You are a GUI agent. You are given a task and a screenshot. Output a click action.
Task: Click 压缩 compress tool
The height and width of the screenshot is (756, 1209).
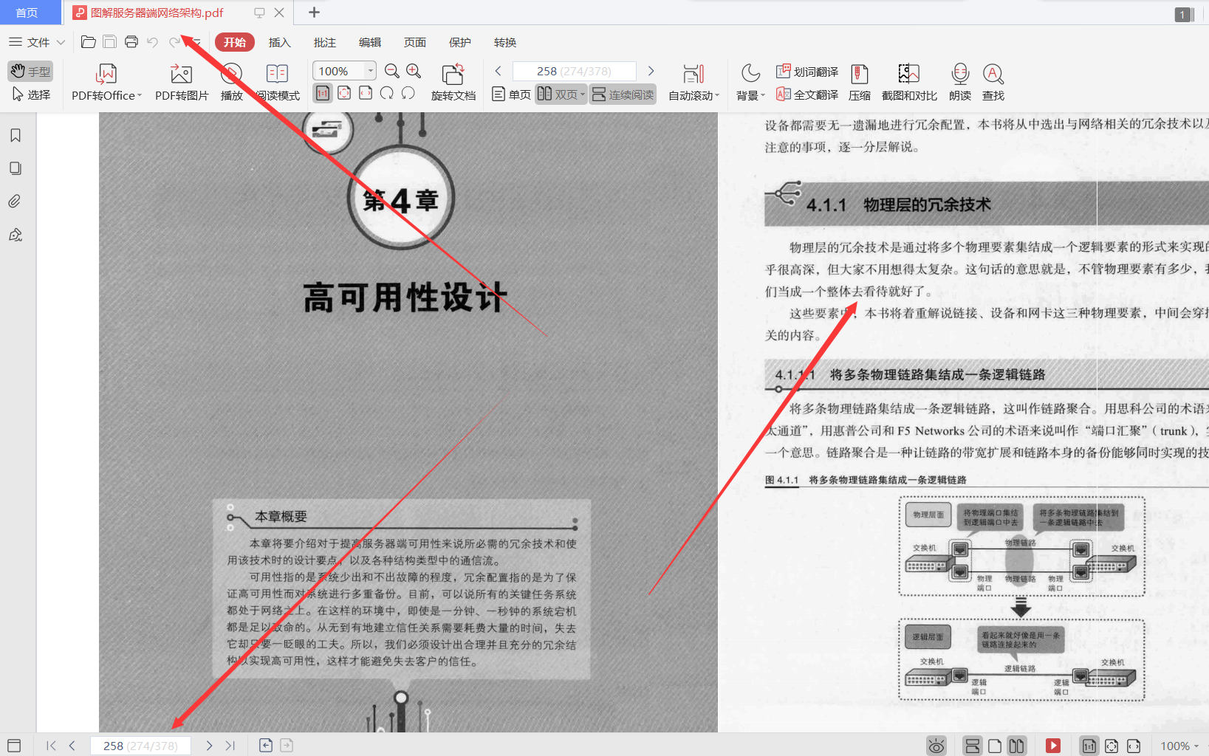click(860, 83)
